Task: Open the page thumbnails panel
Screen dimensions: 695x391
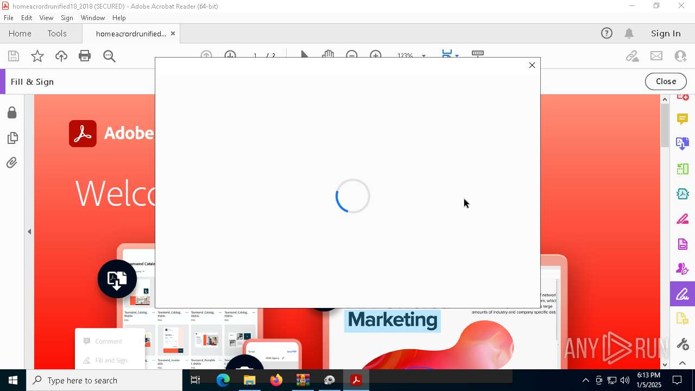Action: (12, 138)
